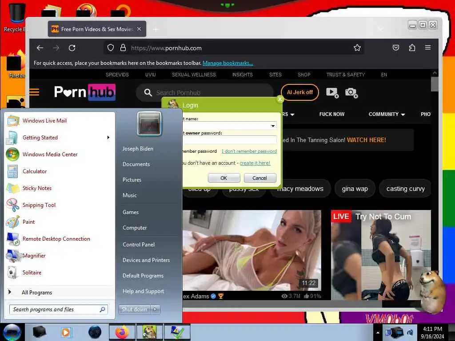
Task: Click the site's camera upload icon
Action: 351,93
